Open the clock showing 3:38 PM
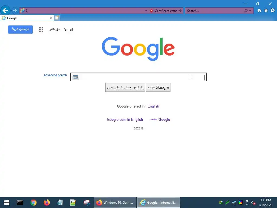The width and height of the screenshot is (277, 208). coord(265,203)
